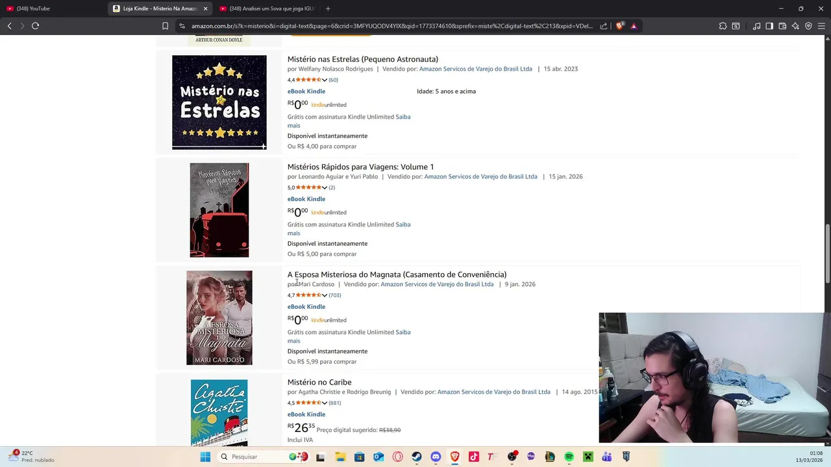
Task: Open the browser hamburger main menu
Action: pyautogui.click(x=821, y=26)
